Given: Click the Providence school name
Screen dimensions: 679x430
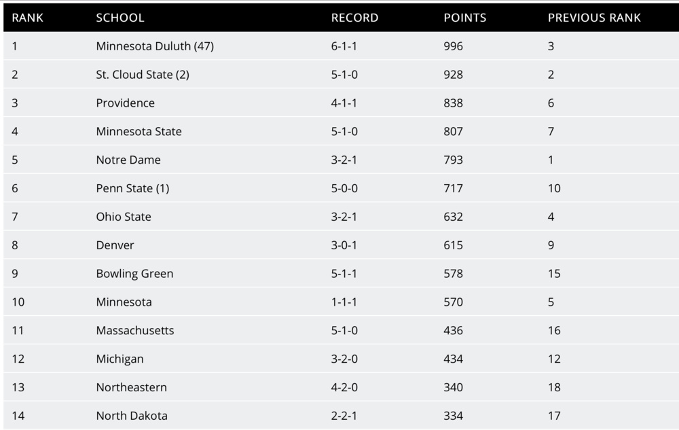Looking at the screenshot, I should pyautogui.click(x=126, y=103).
